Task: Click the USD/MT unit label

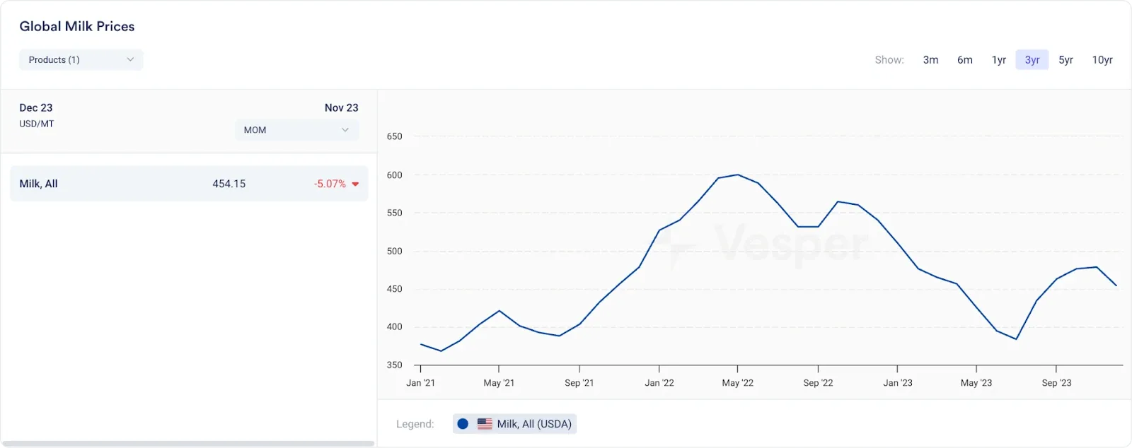Action: [x=37, y=124]
